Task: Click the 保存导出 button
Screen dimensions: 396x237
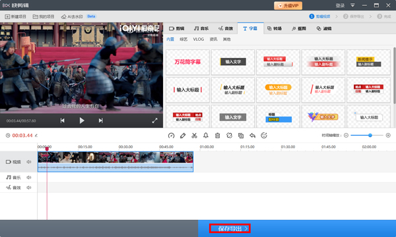Action: pos(230,228)
